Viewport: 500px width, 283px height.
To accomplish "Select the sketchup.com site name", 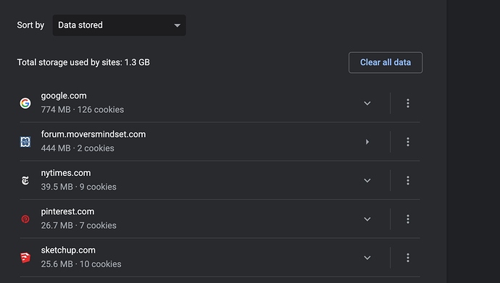I will click(68, 250).
